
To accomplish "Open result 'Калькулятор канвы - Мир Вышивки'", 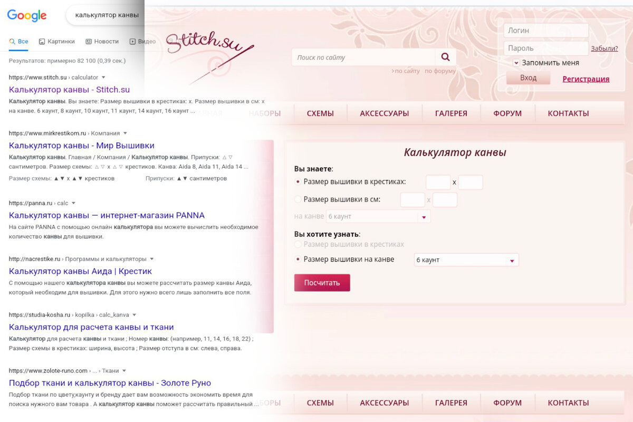I will pyautogui.click(x=82, y=146).
